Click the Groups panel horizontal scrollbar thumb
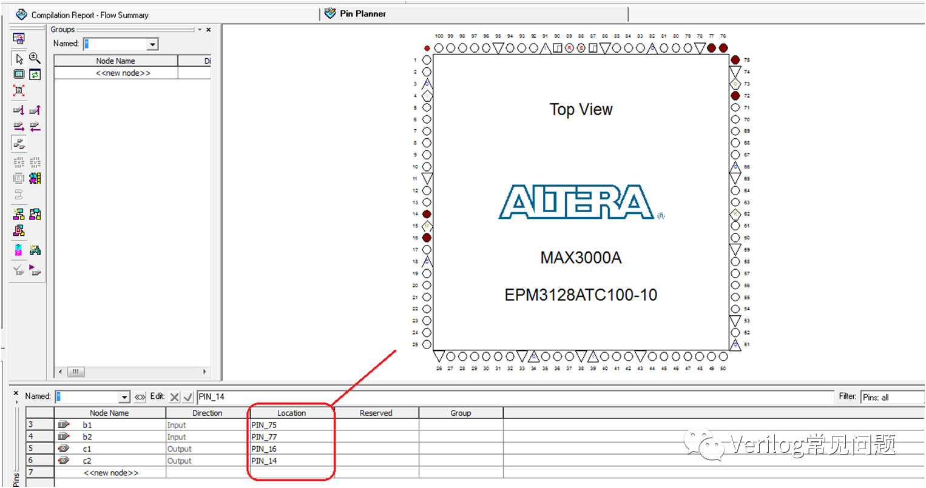This screenshot has height=488, width=926. pyautogui.click(x=76, y=372)
